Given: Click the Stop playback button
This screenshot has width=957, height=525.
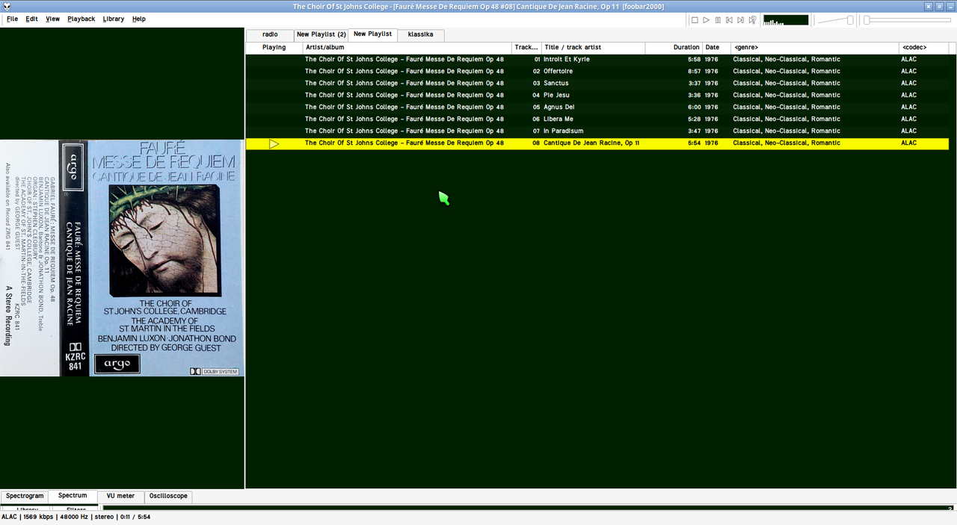Looking at the screenshot, I should point(695,20).
